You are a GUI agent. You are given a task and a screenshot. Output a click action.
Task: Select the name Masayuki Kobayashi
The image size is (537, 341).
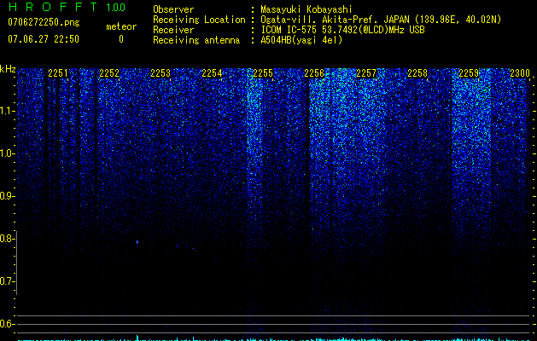pyautogui.click(x=306, y=9)
